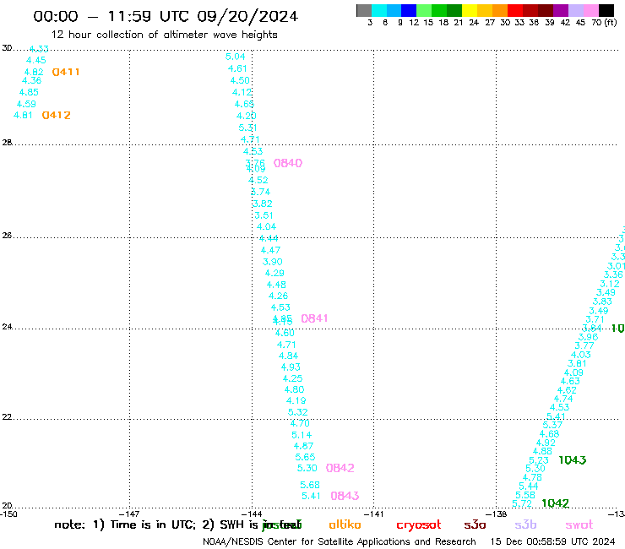Click the subtitle '12 hour collection of altimeter wave heights'
The width and height of the screenshot is (625, 549).
pos(164,35)
